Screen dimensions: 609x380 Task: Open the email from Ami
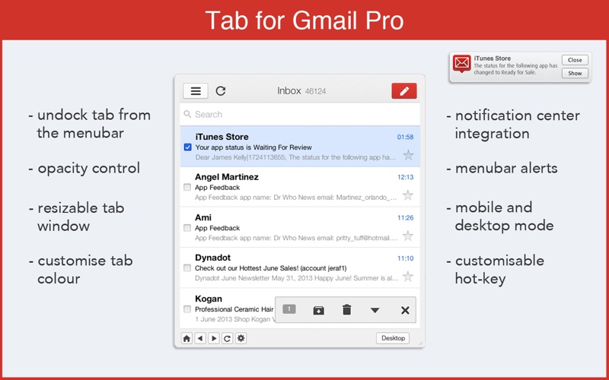coord(300,227)
